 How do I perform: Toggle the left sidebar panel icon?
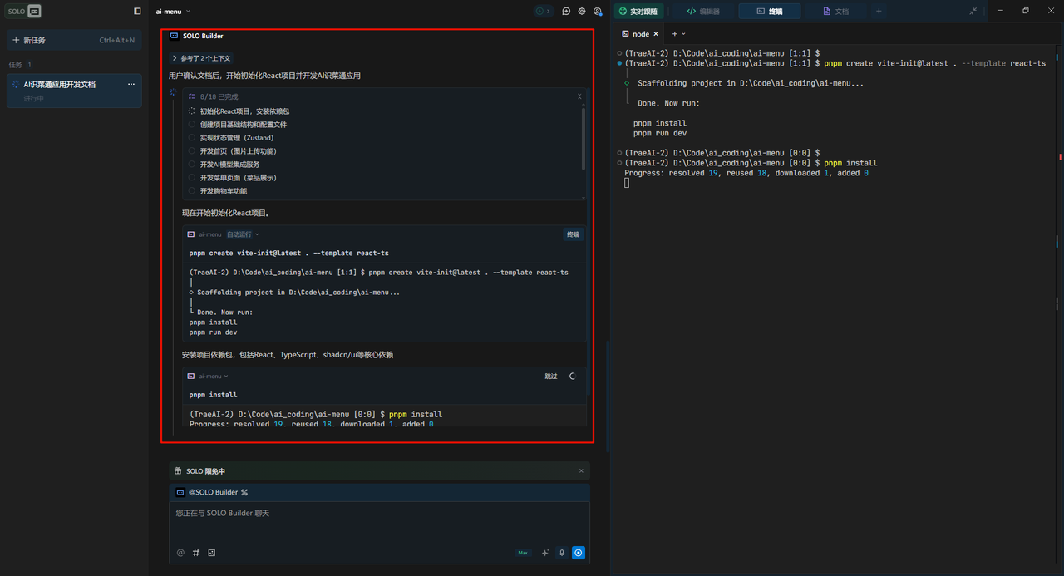(137, 12)
